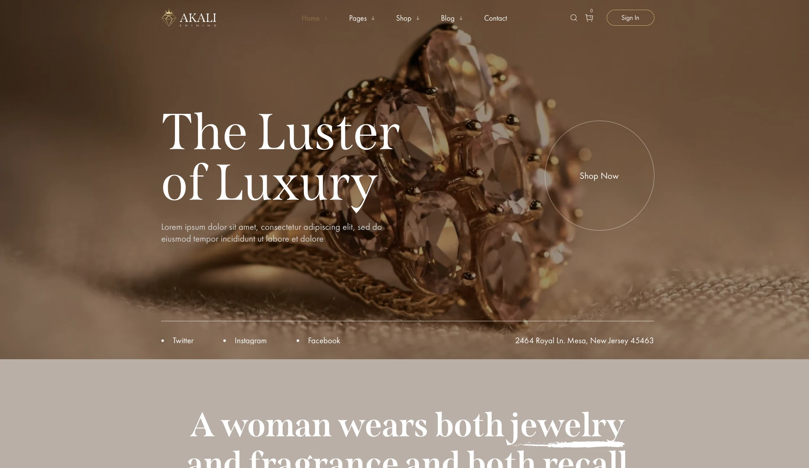Screen dimensions: 809x468
Task: Click the Royal Ln. Mesa address text
Action: [x=584, y=341]
